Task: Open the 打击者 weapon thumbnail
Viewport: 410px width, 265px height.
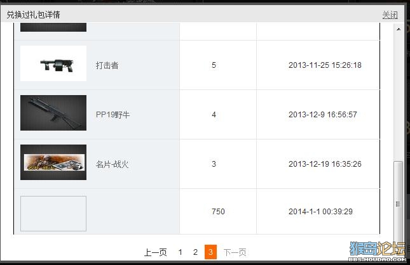Action: [53, 63]
